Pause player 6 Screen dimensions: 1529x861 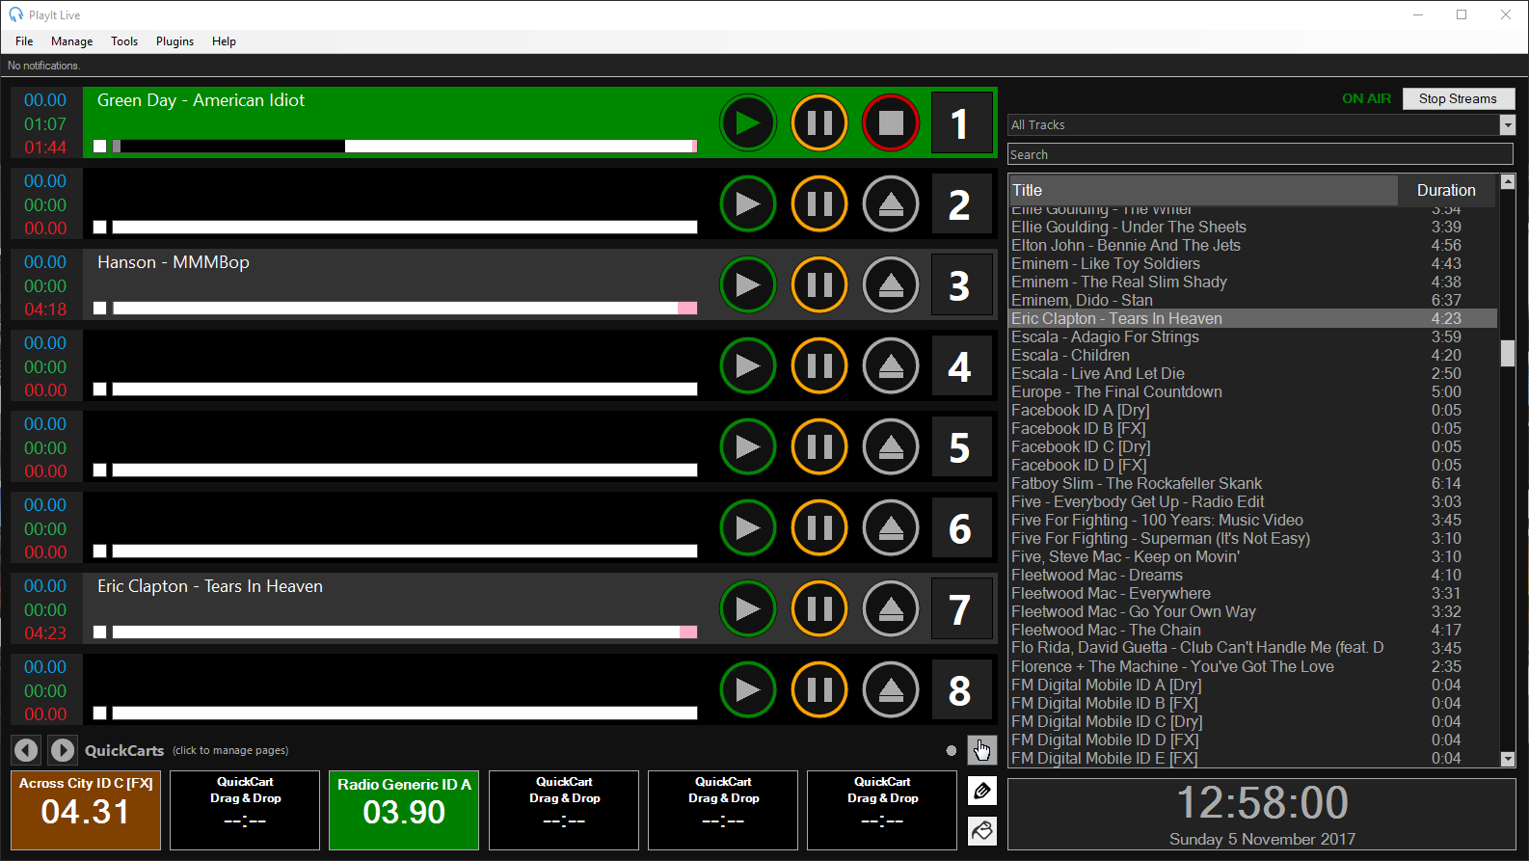click(x=819, y=528)
